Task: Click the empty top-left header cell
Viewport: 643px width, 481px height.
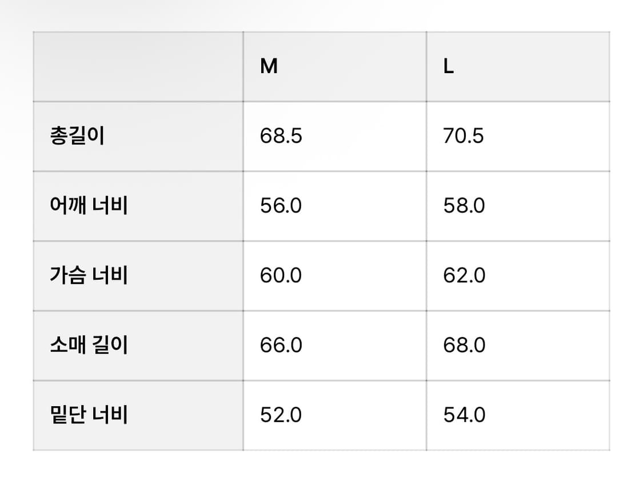Action: 138,67
